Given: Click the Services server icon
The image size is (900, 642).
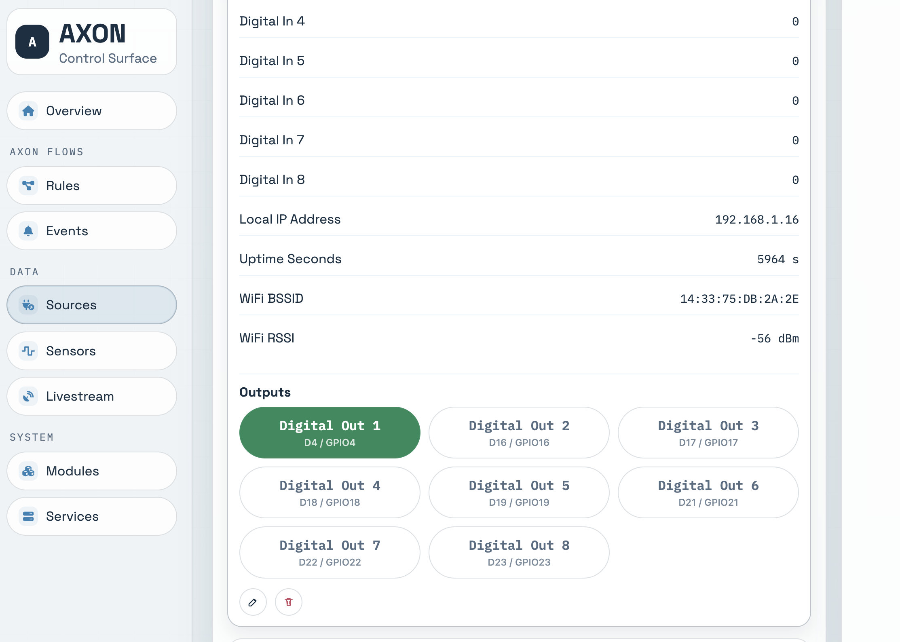Looking at the screenshot, I should tap(28, 516).
